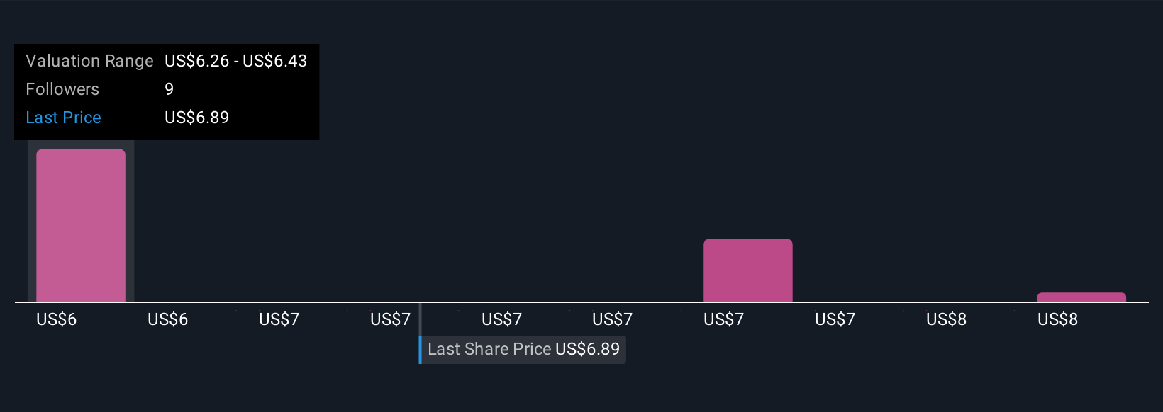1163x412 pixels.
Task: Click the US$6.89 value beside Last Price
Action: click(196, 118)
